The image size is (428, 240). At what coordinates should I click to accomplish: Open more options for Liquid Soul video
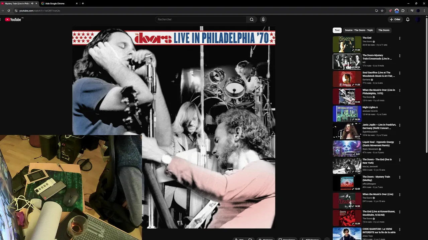(x=400, y=142)
